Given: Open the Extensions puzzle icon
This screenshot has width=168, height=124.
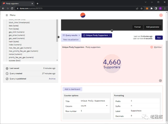Looking at the screenshot, I should tap(151, 8).
